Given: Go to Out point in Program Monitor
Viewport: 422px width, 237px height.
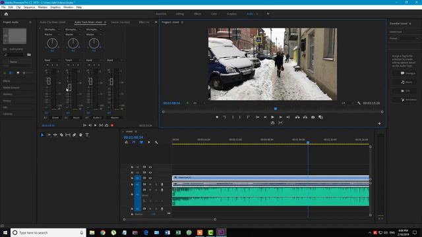Looking at the screenshot, I should [x=287, y=117].
